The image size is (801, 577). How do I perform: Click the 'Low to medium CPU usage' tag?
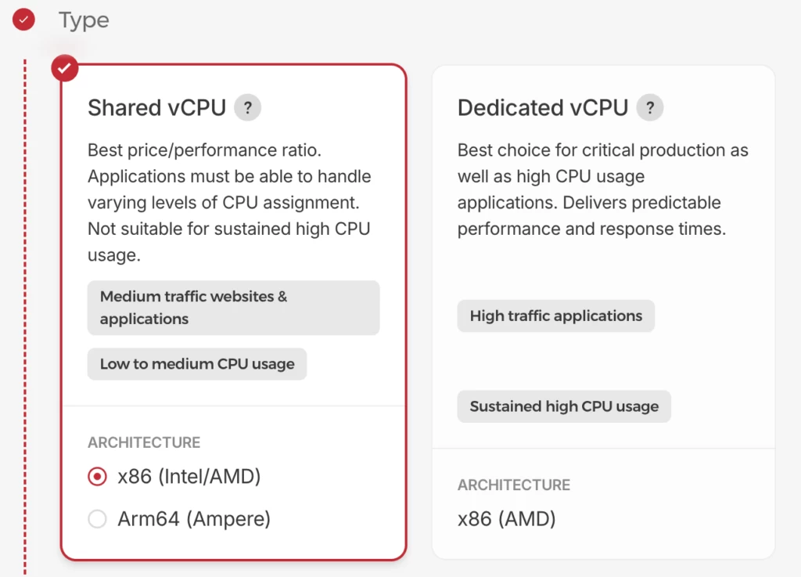tap(197, 364)
